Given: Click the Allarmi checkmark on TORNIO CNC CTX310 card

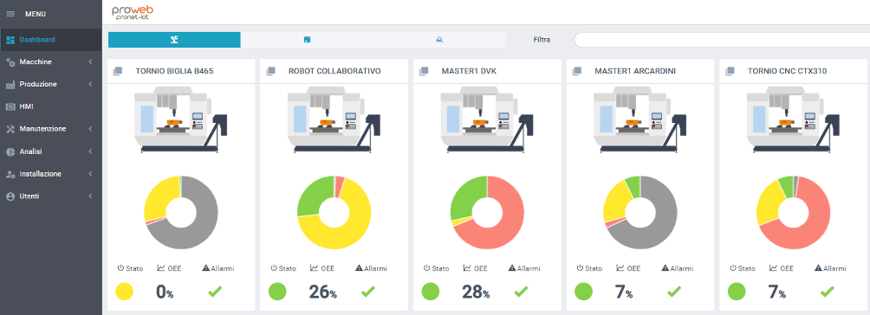Looking at the screenshot, I should 828,291.
